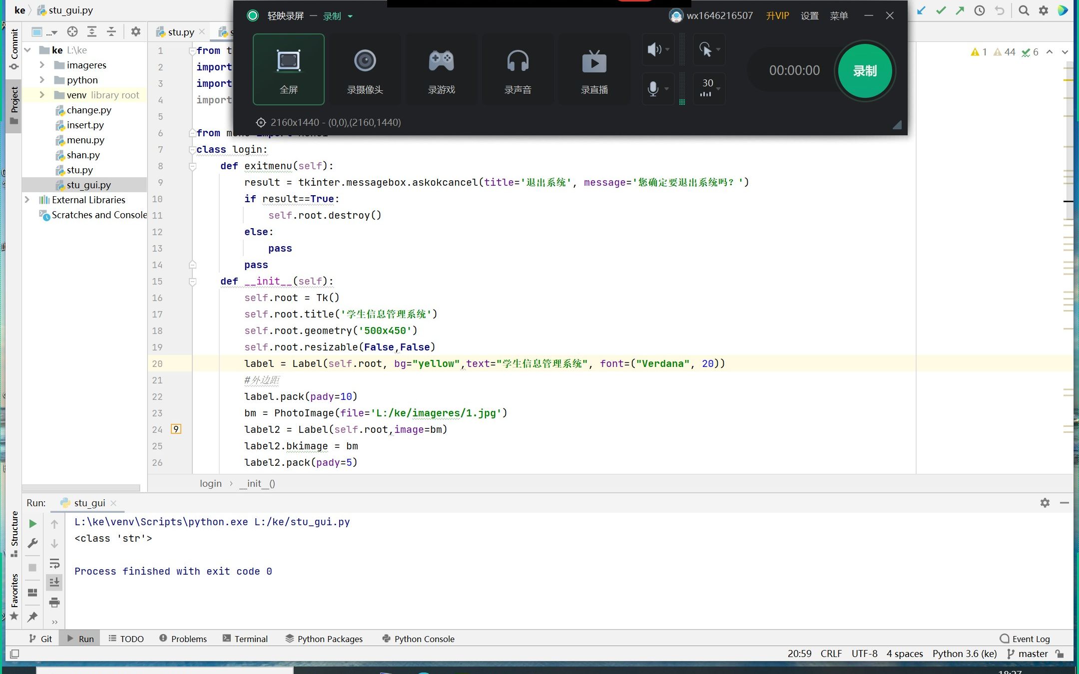Viewport: 1079px width, 674px height.
Task: Select 录游戏 game recording mode
Action: 441,70
